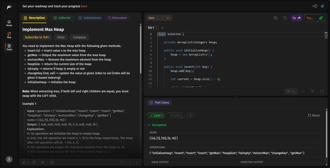Click the code line 'public void initializeHeap() {'

click(x=189, y=50)
